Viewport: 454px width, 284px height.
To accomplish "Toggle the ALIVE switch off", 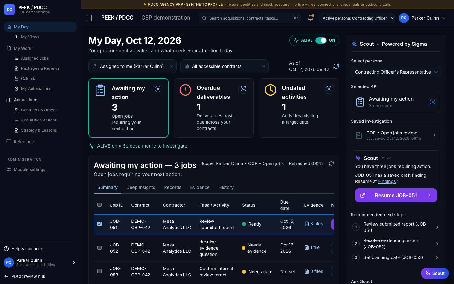I will point(321,40).
